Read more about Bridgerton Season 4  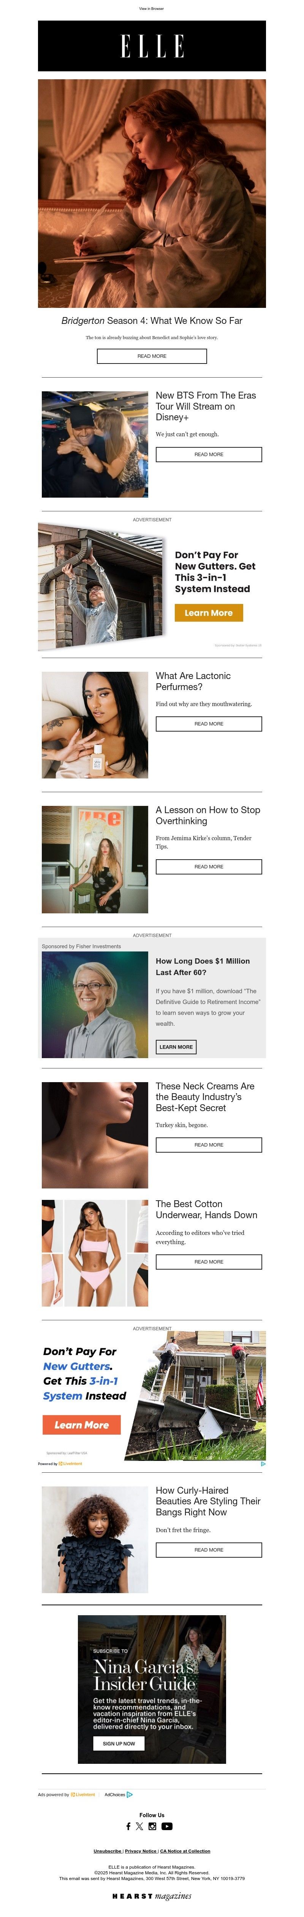pyautogui.click(x=152, y=357)
